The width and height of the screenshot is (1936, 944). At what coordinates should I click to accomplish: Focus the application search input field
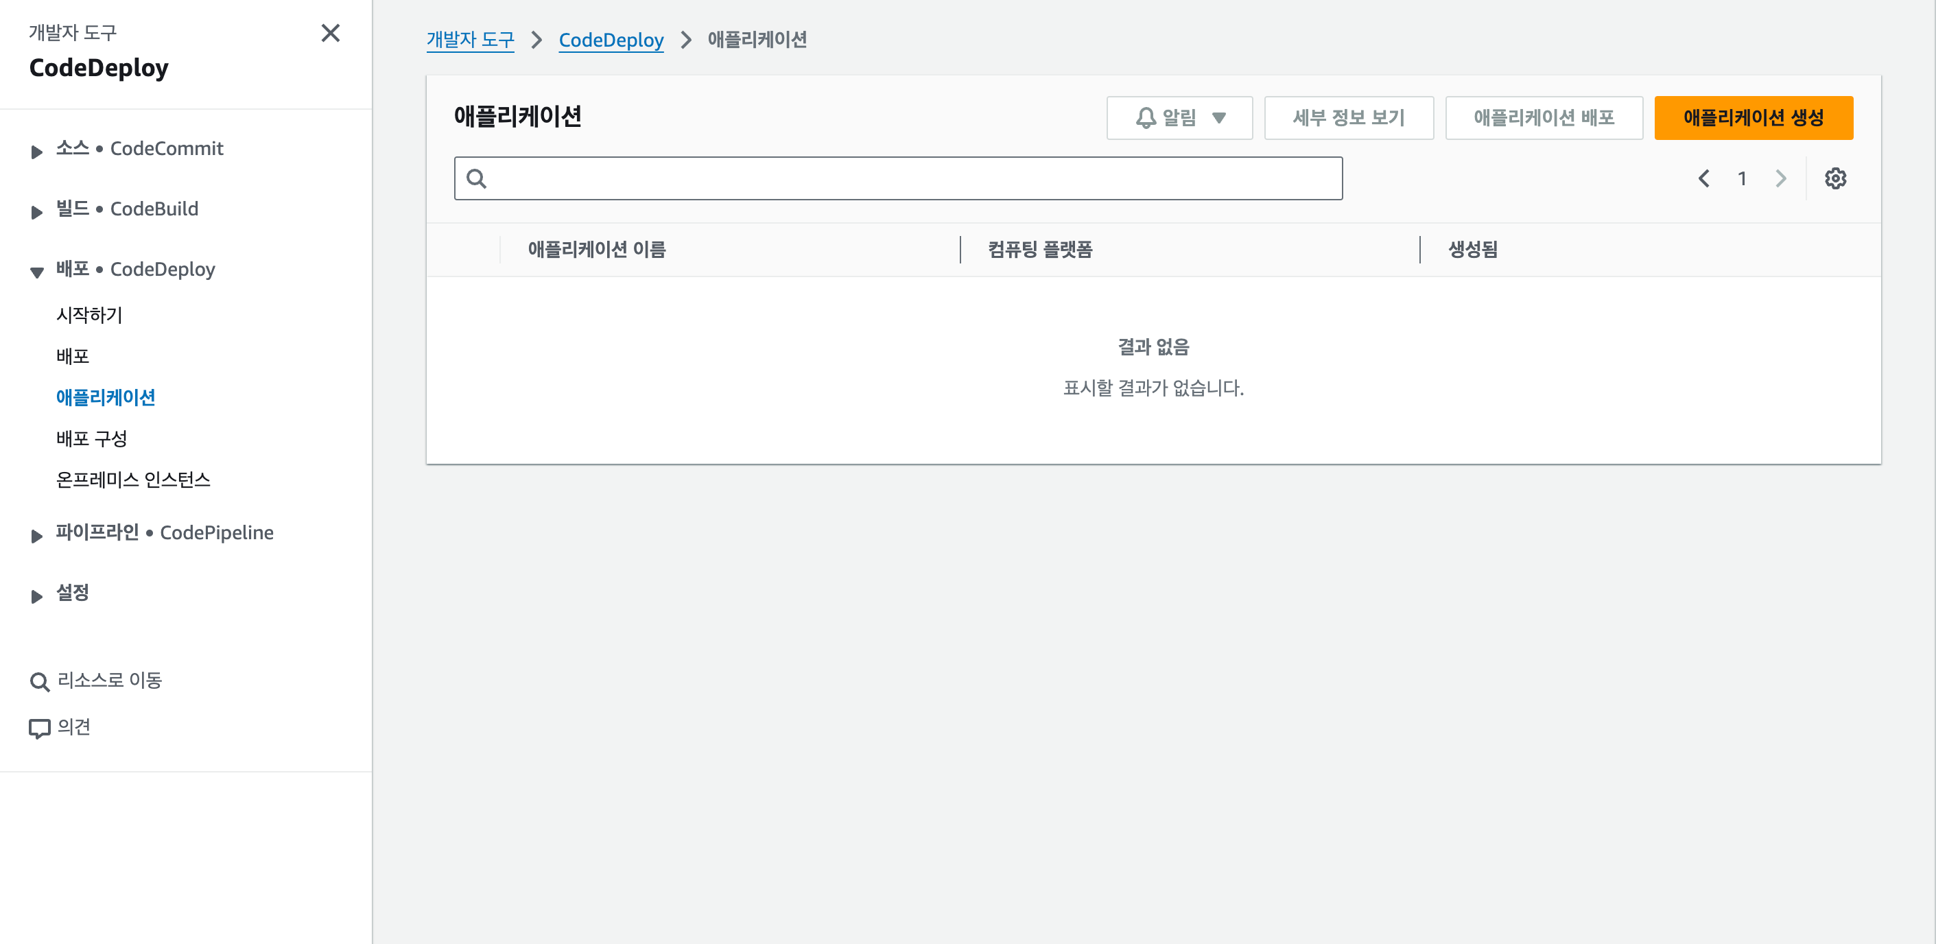pos(910,178)
